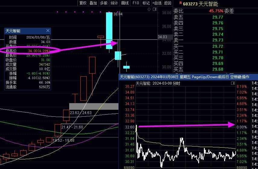Image resolution: width=258 pixels, height=169 pixels.
Task: Click the 标记 mark button
Action: [146, 3]
